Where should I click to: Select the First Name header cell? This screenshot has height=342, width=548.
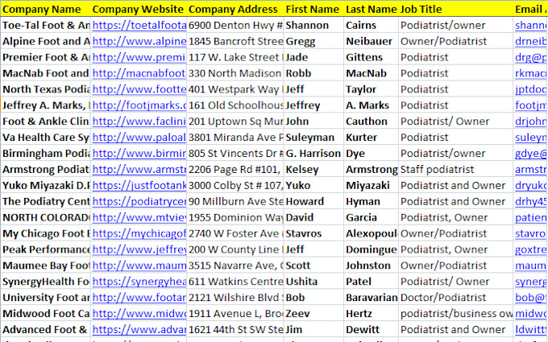[313, 9]
